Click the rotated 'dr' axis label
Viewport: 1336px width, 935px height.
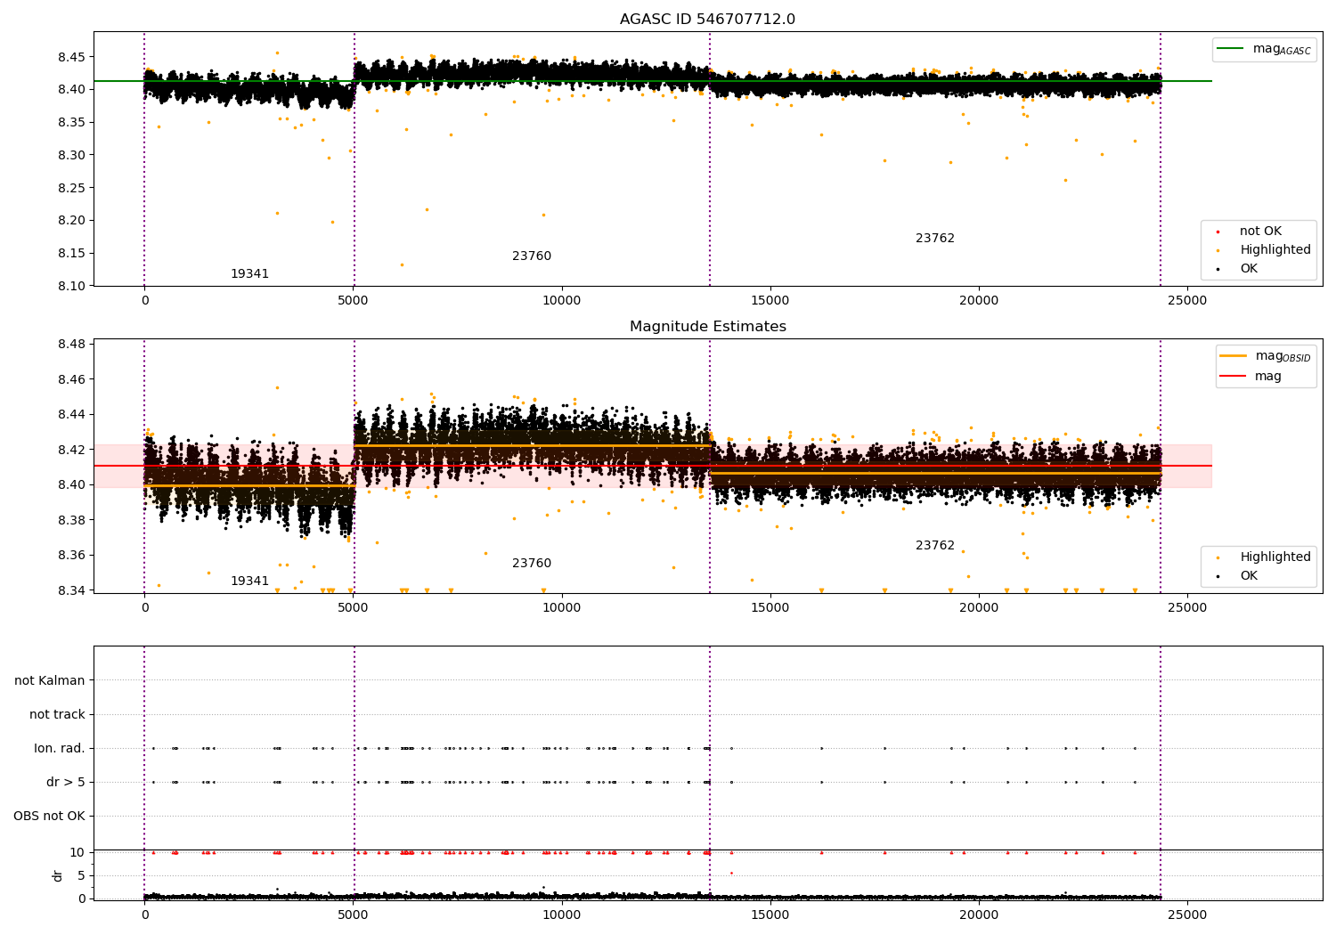(x=58, y=876)
